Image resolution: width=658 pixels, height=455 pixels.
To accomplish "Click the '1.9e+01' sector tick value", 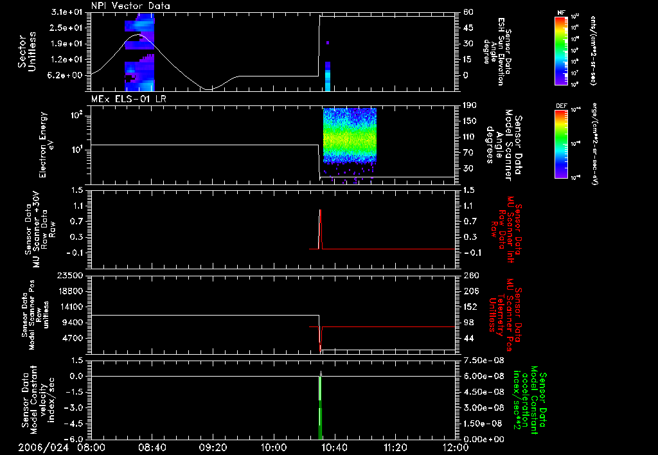I will click(x=66, y=44).
